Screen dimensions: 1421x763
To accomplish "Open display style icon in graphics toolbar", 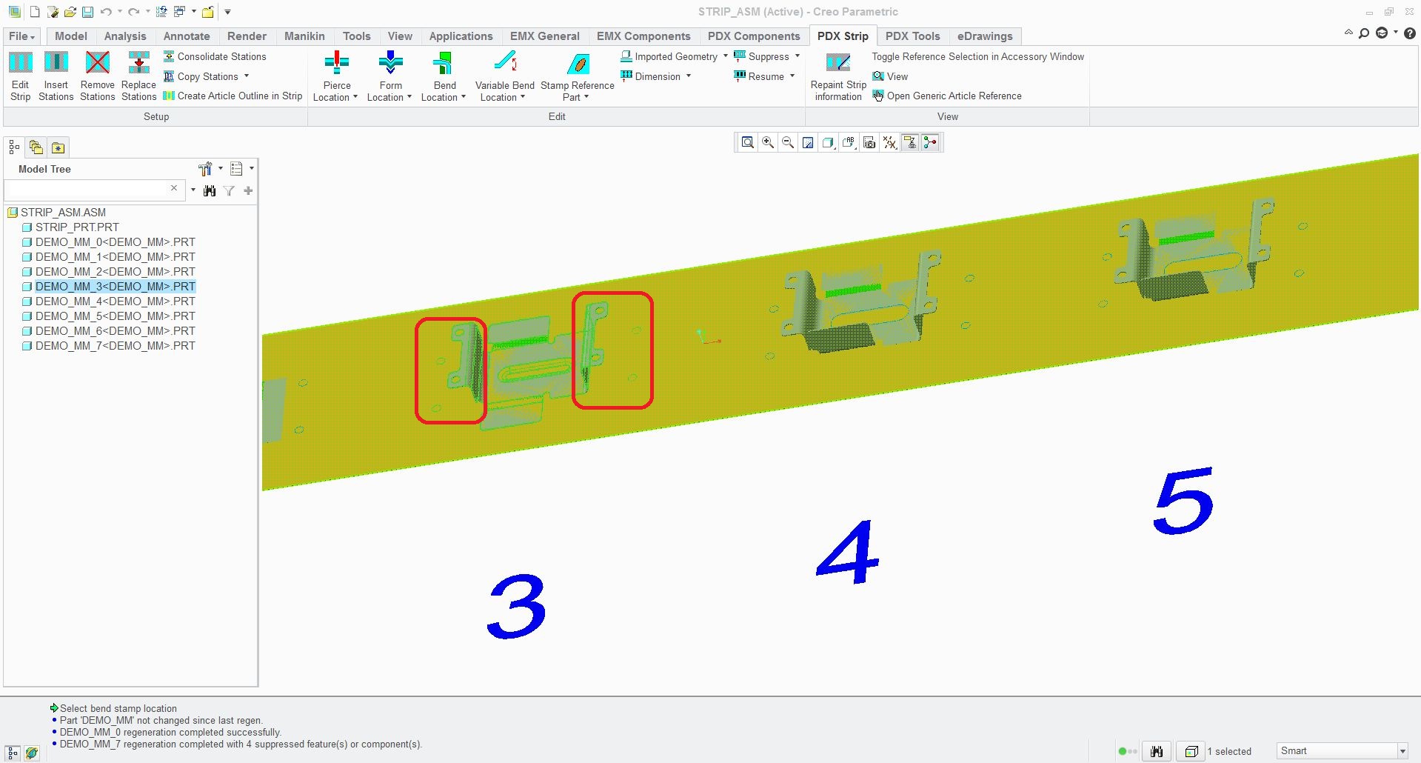I will (829, 142).
